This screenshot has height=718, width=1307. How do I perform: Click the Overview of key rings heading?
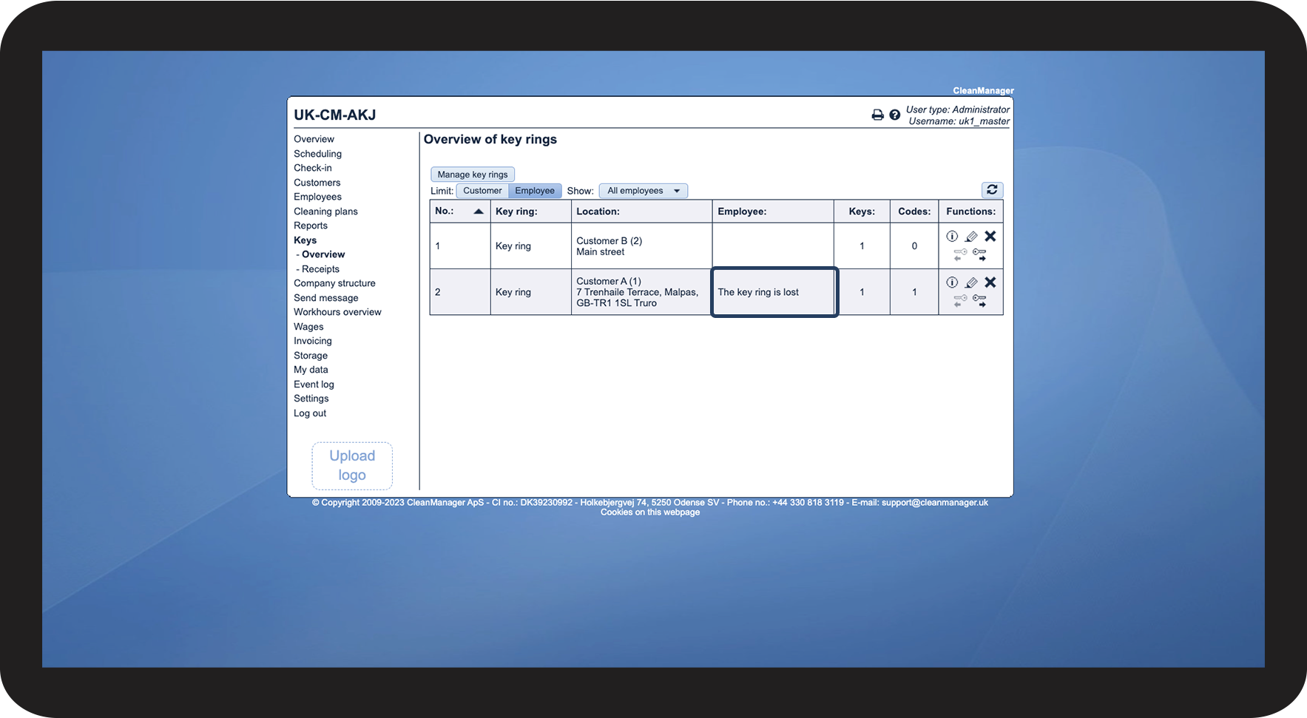click(x=490, y=140)
